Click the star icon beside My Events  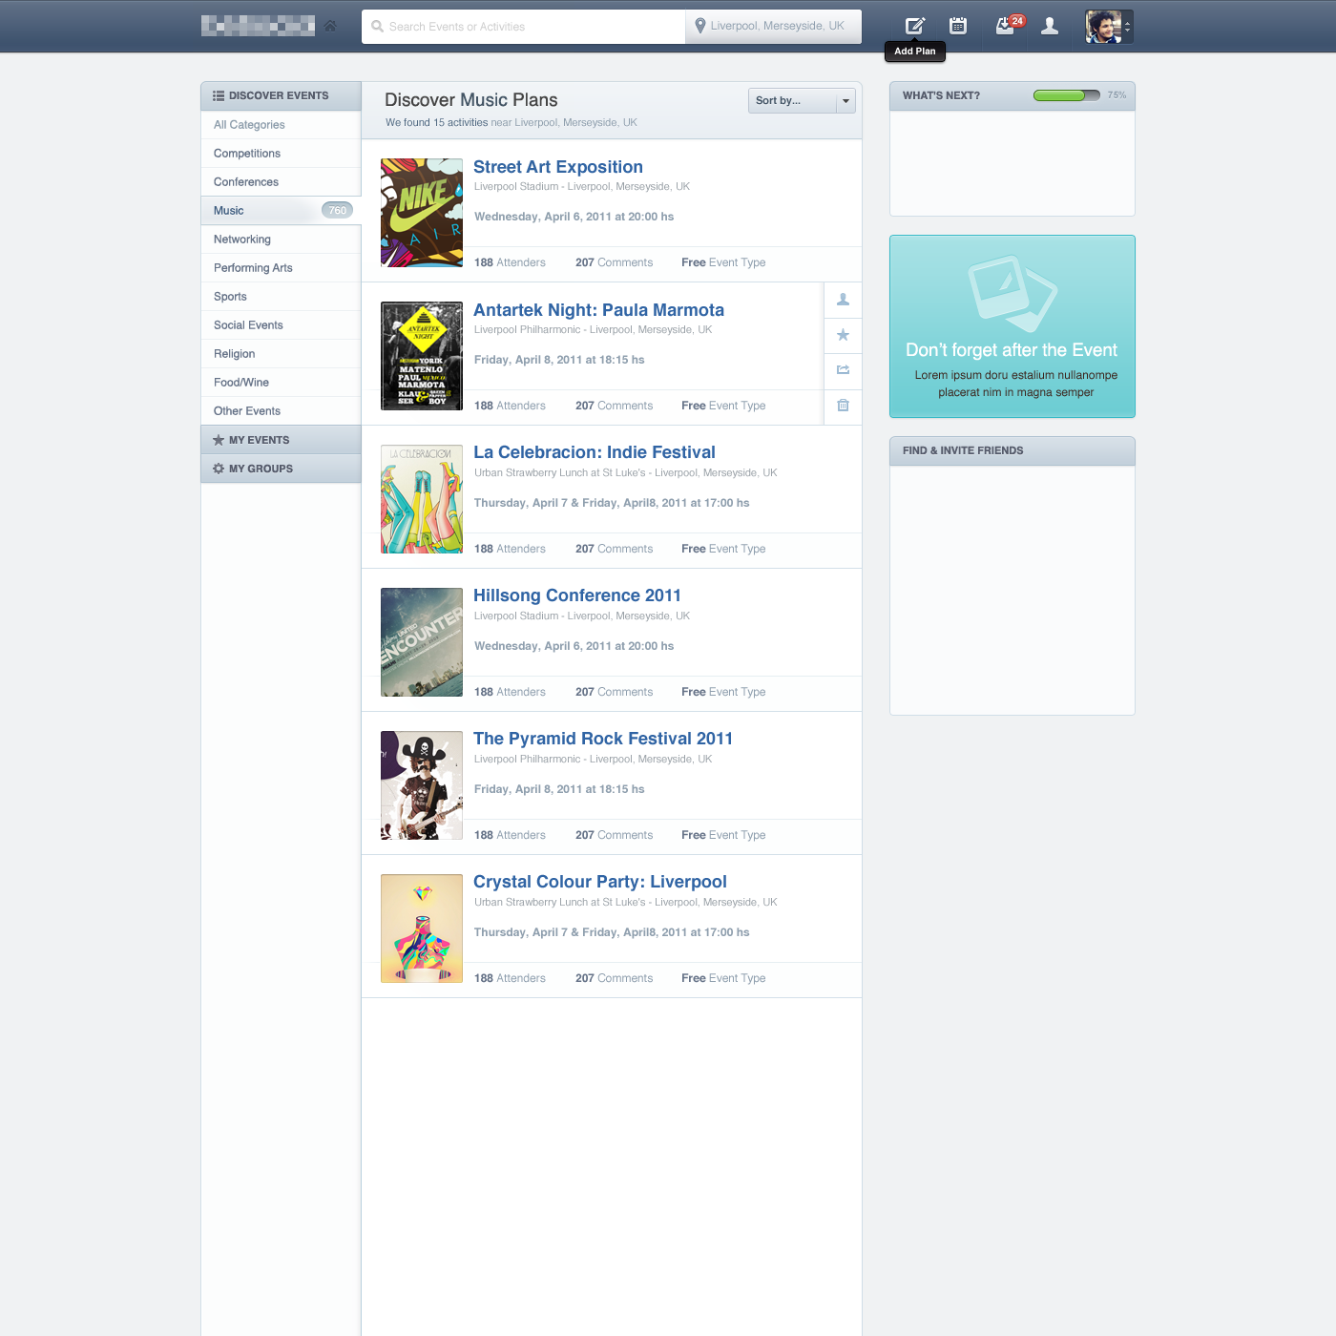coord(219,440)
